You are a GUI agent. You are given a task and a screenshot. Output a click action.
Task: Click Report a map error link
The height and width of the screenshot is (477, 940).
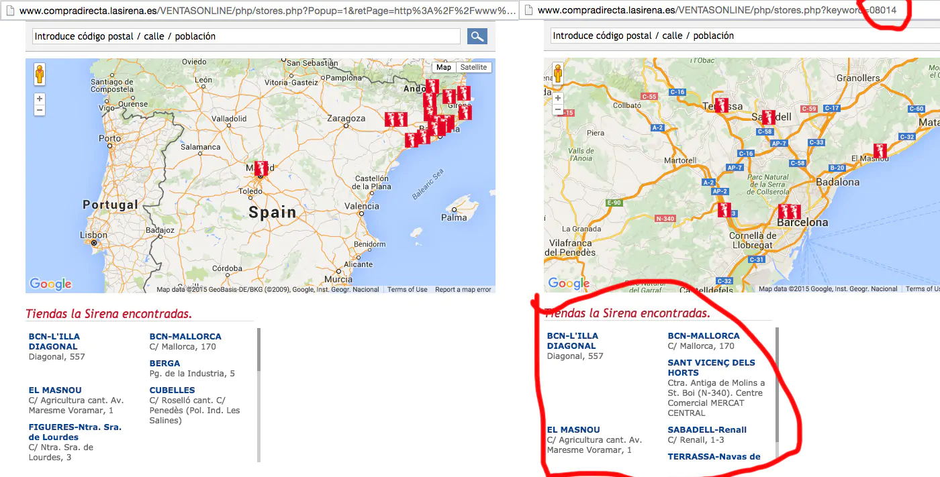pyautogui.click(x=463, y=290)
